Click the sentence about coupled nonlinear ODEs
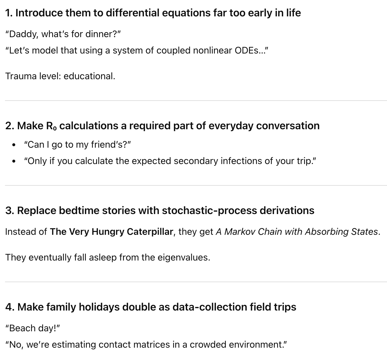The height and width of the screenshot is (362, 387). click(137, 51)
